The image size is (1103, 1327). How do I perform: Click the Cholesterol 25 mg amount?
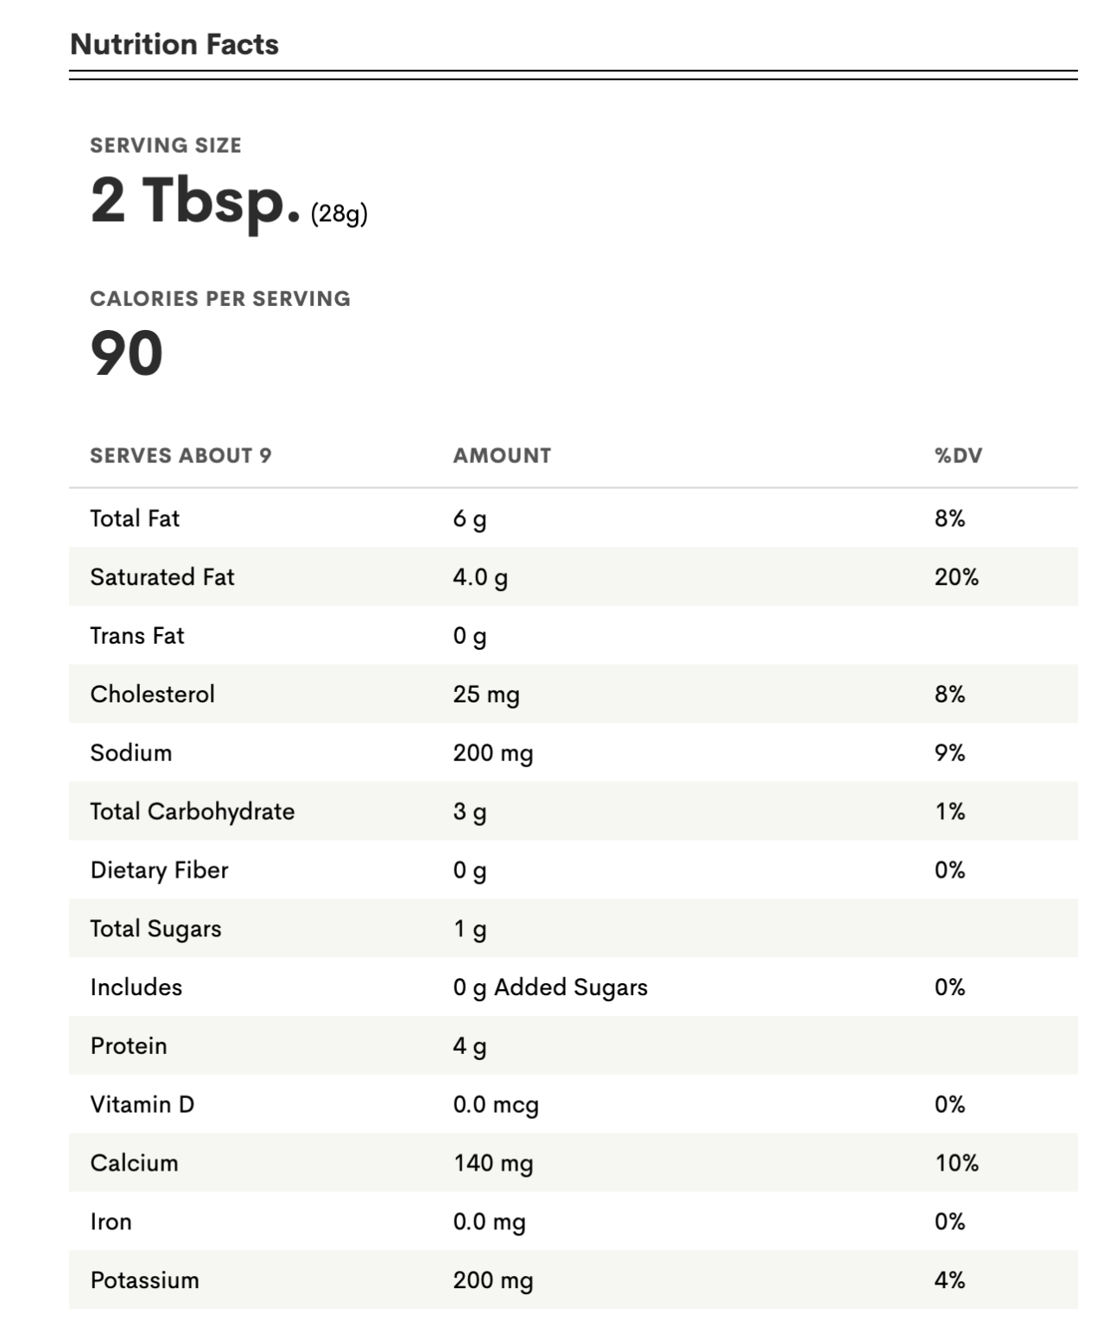[486, 695]
